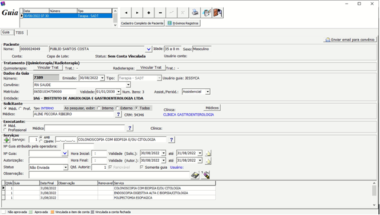Select CBHPM service table radio
The image size is (380, 215).
(x=41, y=142)
